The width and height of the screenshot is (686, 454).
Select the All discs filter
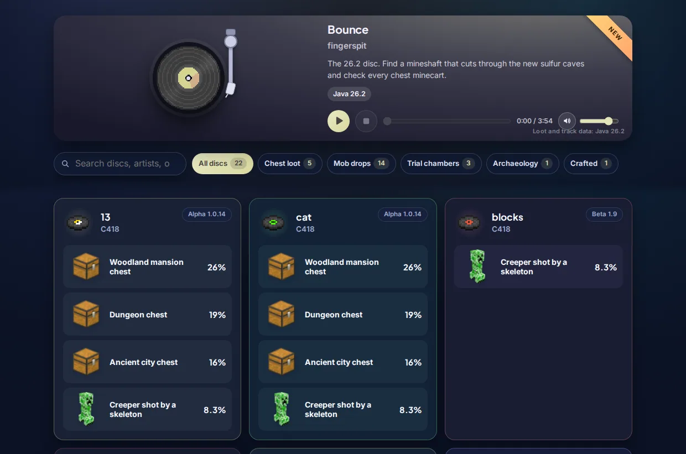(x=222, y=164)
